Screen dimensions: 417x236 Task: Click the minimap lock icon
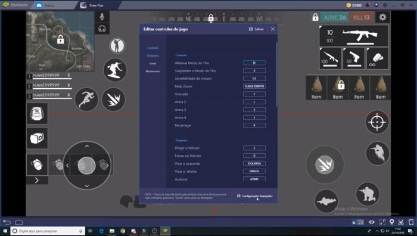[x=60, y=40]
